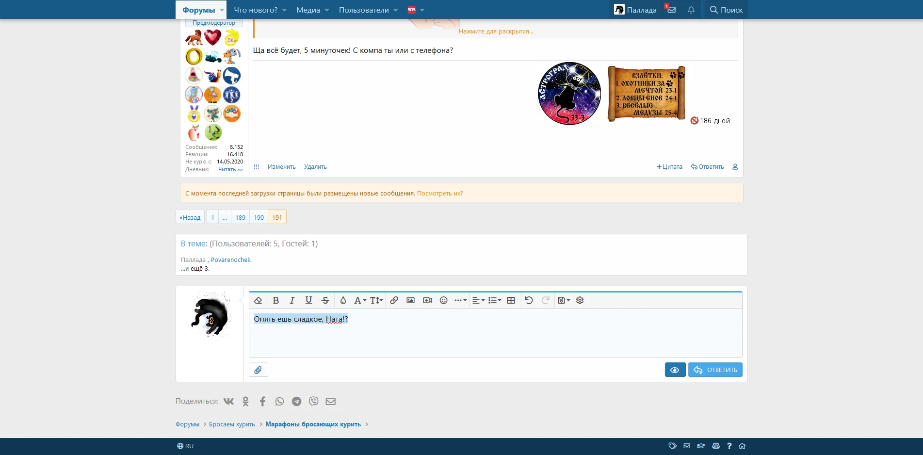This screenshot has height=455, width=923.
Task: Click into the reply text editor
Action: (x=496, y=333)
